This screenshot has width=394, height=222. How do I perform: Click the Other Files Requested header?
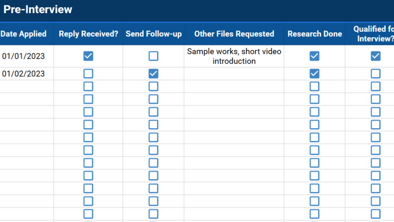[234, 34]
